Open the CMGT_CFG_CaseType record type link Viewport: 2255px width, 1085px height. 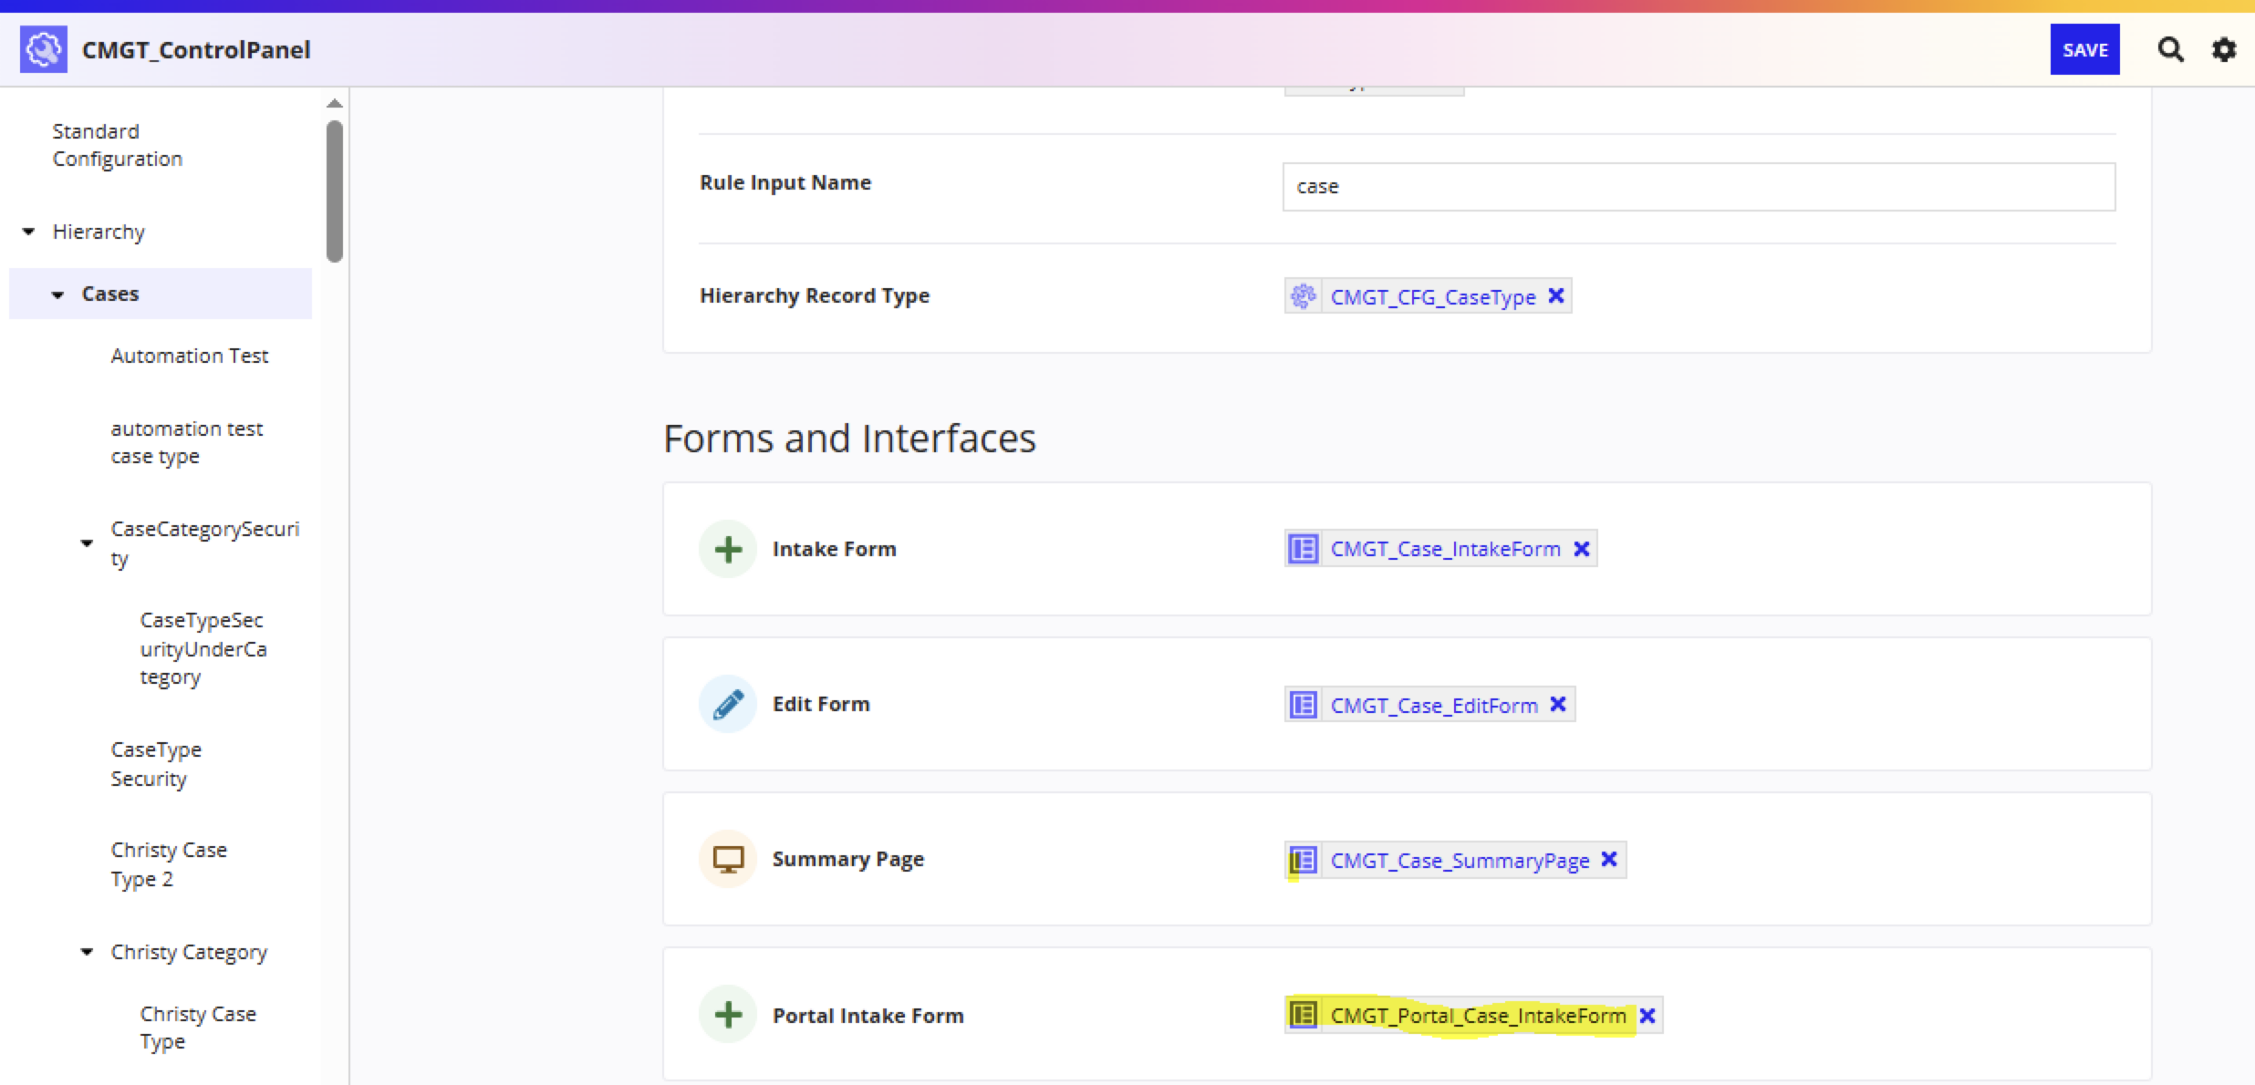(x=1433, y=297)
